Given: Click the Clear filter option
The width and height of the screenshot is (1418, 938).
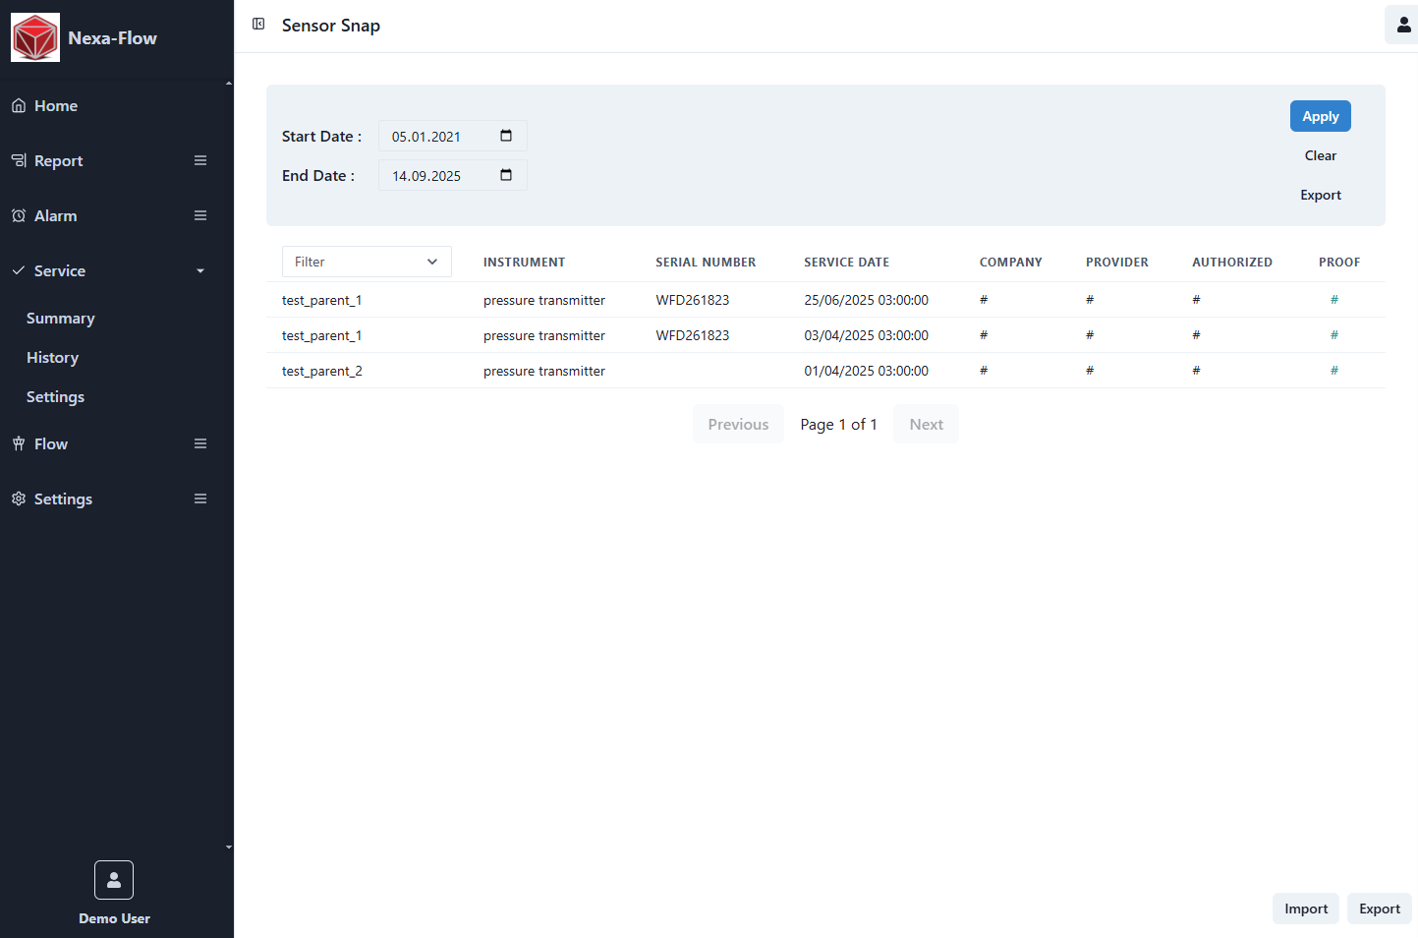Looking at the screenshot, I should click(1320, 154).
